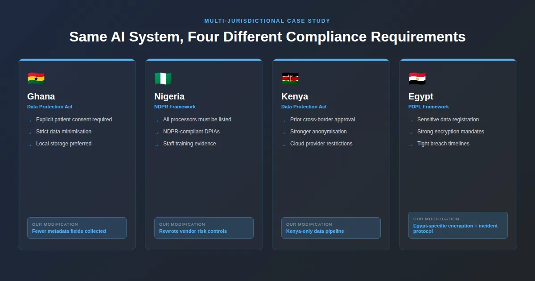Click Kenya's Data Protection Act subtitle
Screen dimensions: 535x281
[304, 107]
